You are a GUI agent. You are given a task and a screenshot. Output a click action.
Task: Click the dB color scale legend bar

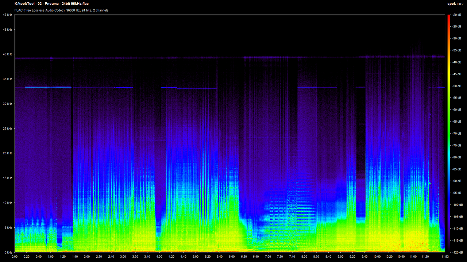[x=448, y=134]
